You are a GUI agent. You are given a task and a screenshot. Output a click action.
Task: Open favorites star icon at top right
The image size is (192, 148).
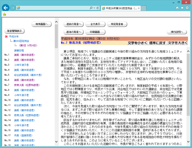click(182, 8)
